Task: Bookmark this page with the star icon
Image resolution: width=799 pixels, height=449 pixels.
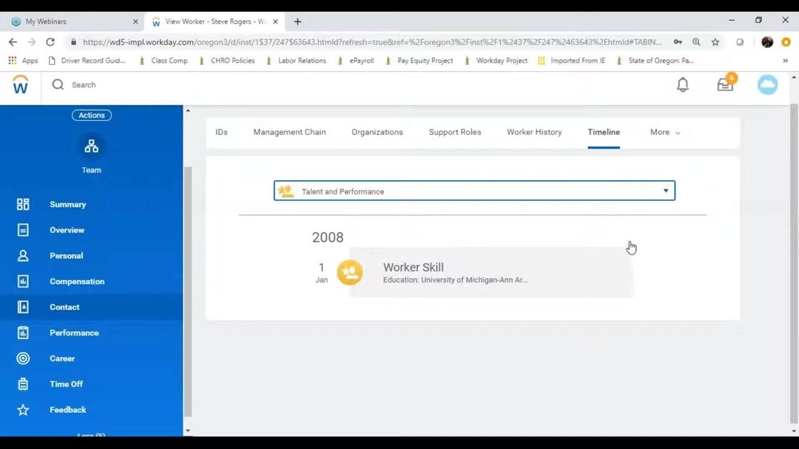Action: [x=715, y=42]
